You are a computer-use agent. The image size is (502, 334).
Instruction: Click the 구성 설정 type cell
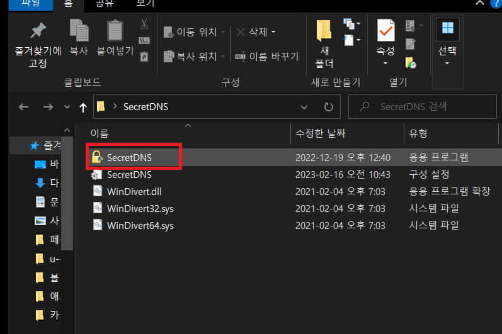click(x=429, y=174)
